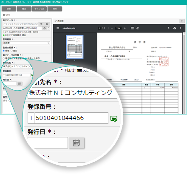This screenshot has width=187, height=174.
Task: Click the キャンセル button
Action: tap(40, 9)
